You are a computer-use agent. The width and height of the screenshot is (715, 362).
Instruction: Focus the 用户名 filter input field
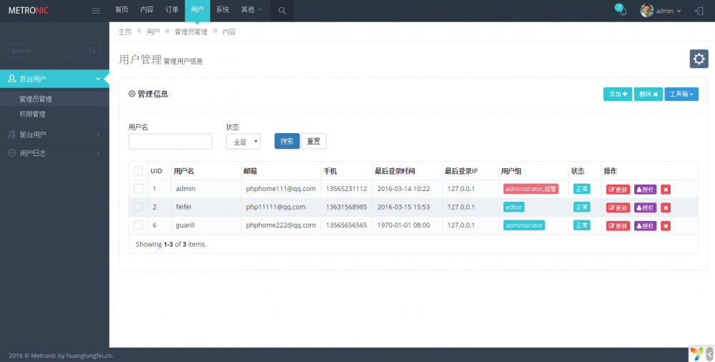pyautogui.click(x=170, y=142)
